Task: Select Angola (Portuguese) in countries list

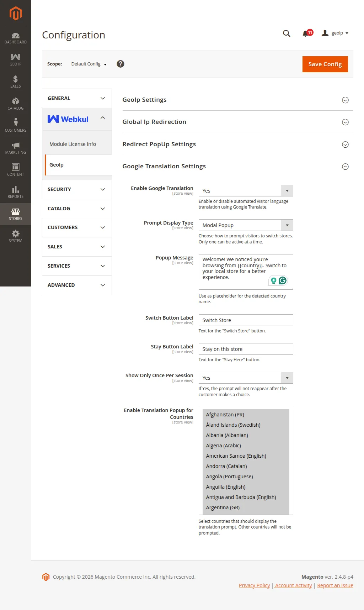Action: tap(246, 477)
